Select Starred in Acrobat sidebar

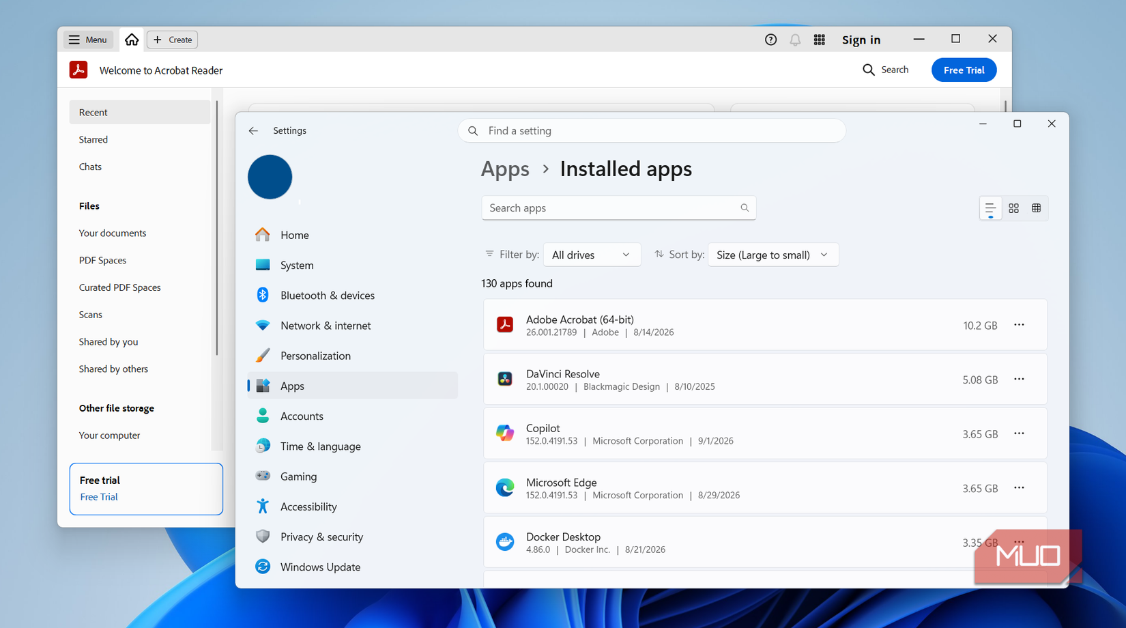[93, 139]
